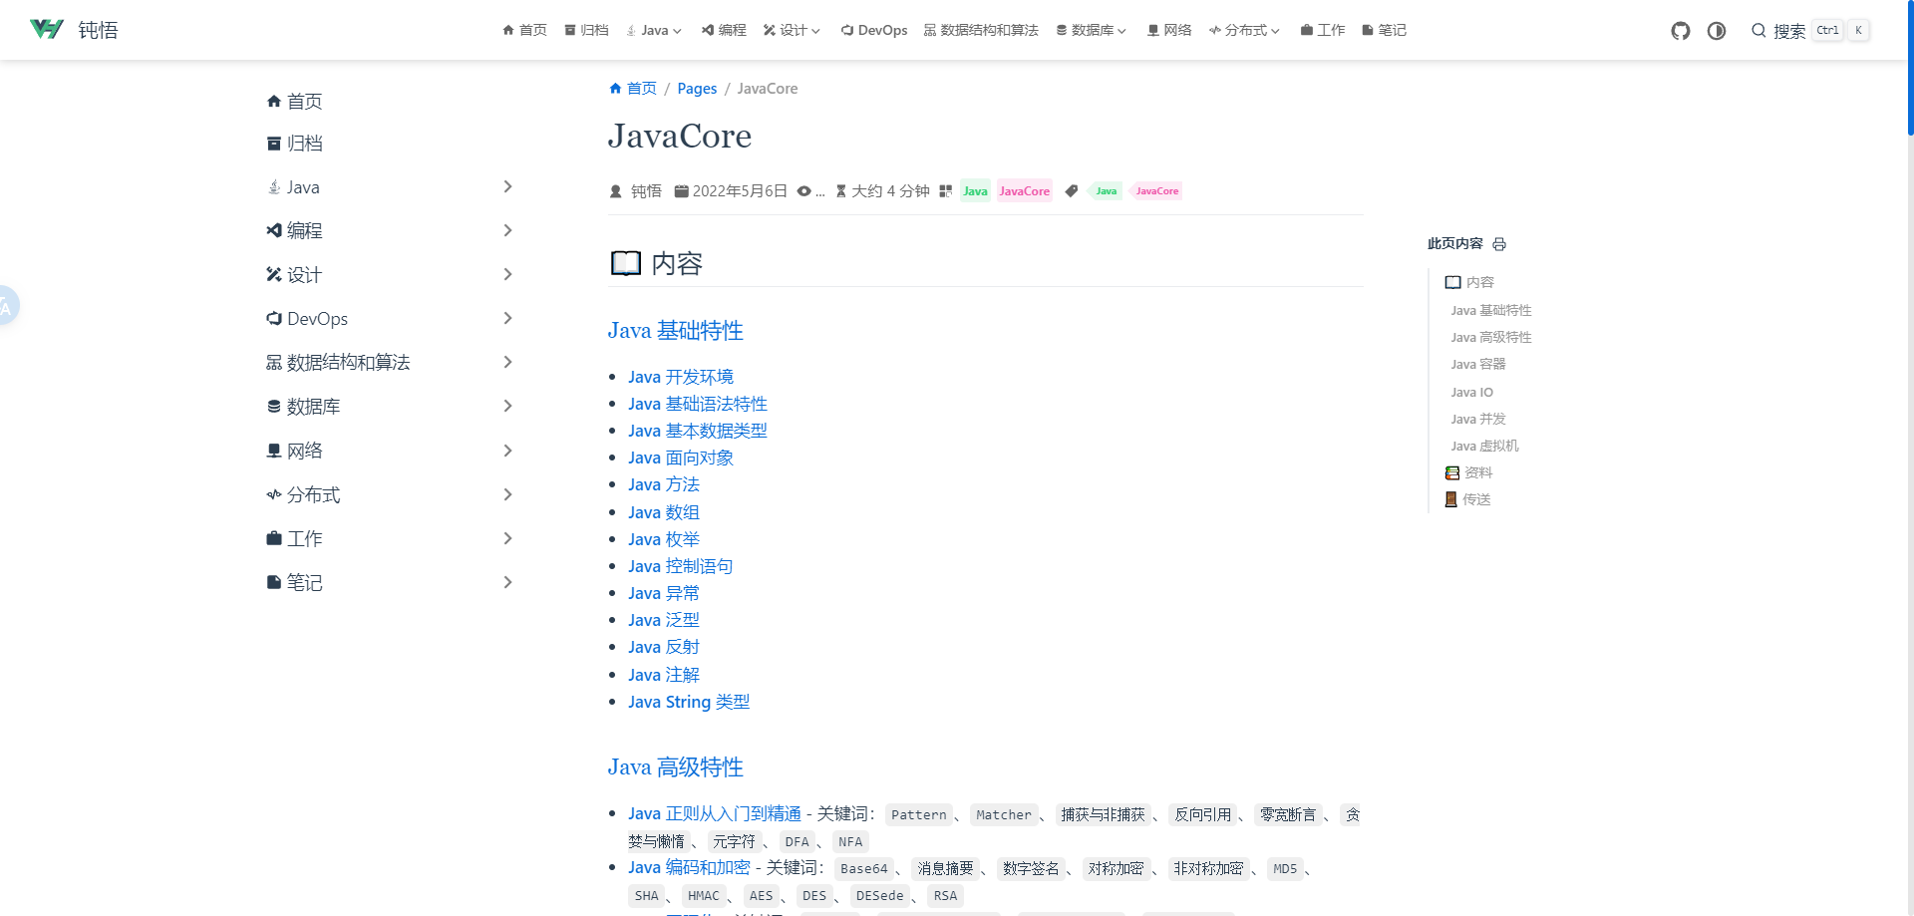Image resolution: width=1914 pixels, height=916 pixels.
Task: Click the pink JavaCore category tag
Action: [x=1024, y=191]
